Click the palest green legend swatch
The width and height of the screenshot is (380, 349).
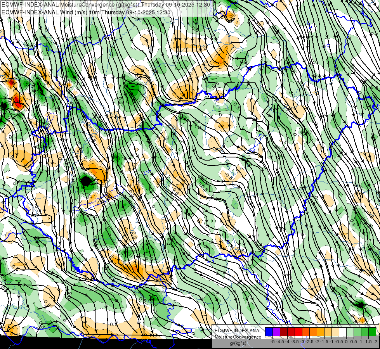(x=350, y=332)
